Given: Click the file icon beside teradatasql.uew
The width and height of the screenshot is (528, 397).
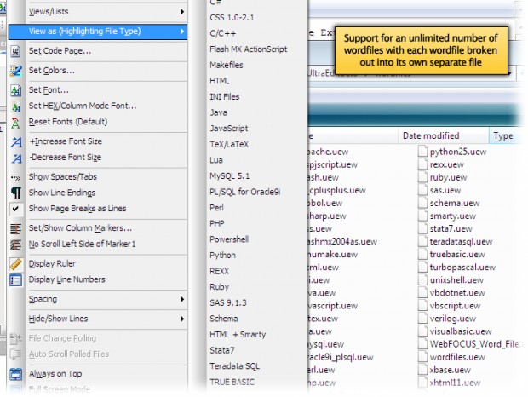Looking at the screenshot, I should tap(422, 241).
